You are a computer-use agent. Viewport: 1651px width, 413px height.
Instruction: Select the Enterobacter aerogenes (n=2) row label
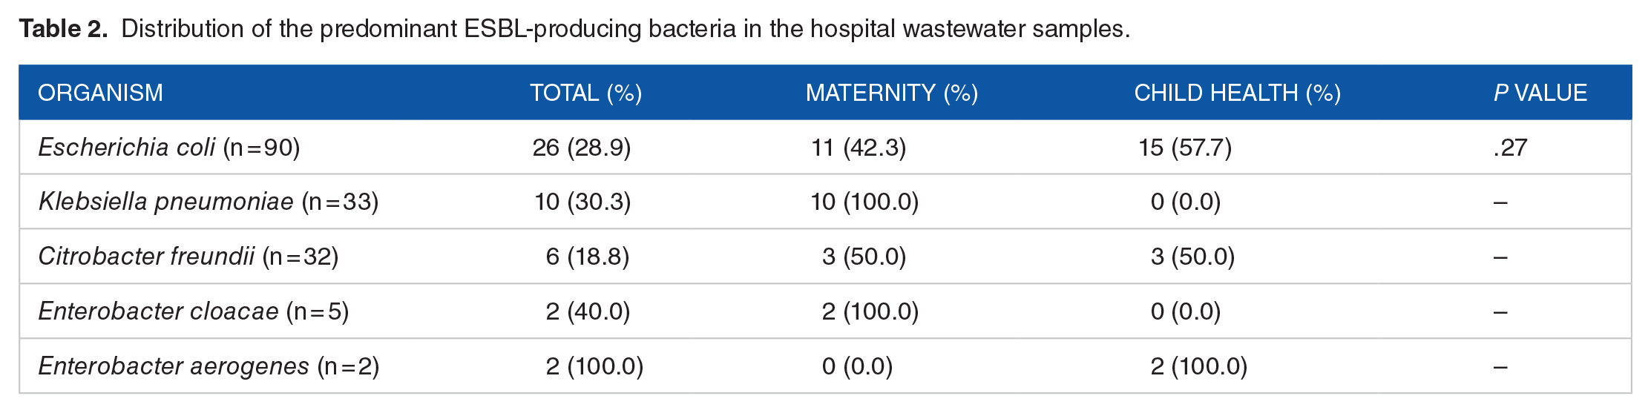pyautogui.click(x=209, y=366)
